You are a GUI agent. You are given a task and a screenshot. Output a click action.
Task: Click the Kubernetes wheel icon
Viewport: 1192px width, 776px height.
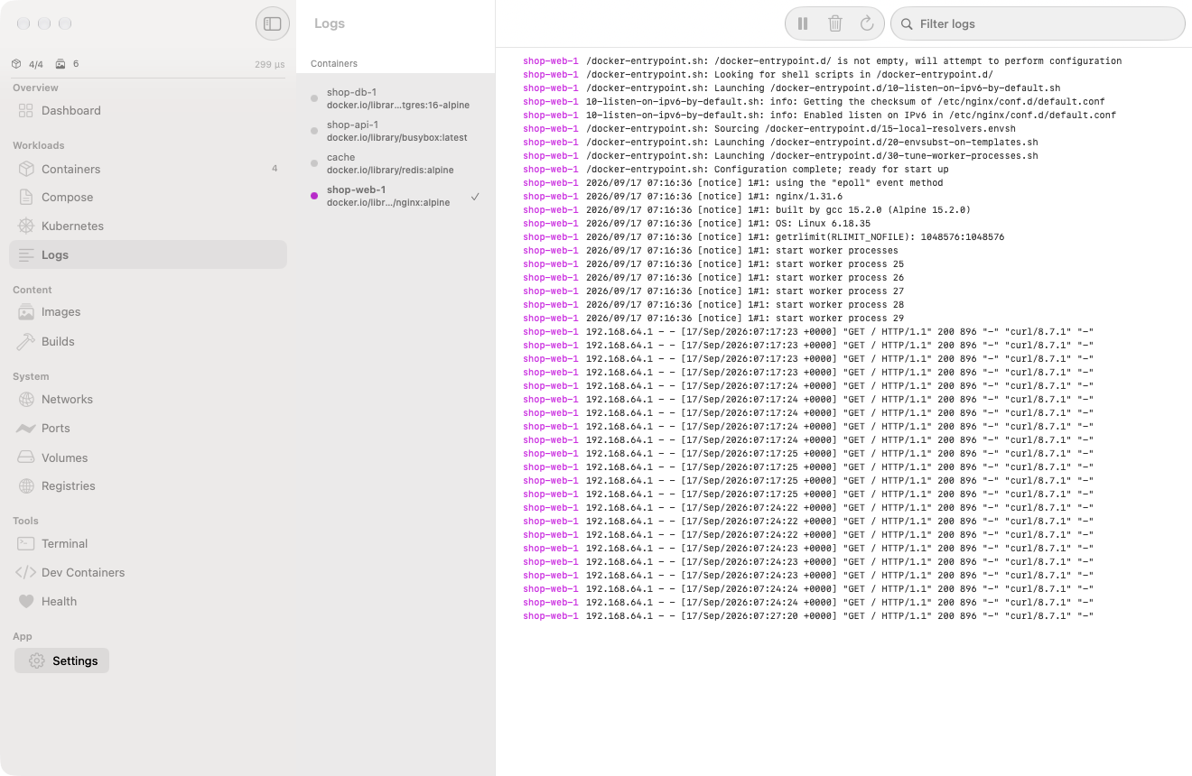[25, 226]
